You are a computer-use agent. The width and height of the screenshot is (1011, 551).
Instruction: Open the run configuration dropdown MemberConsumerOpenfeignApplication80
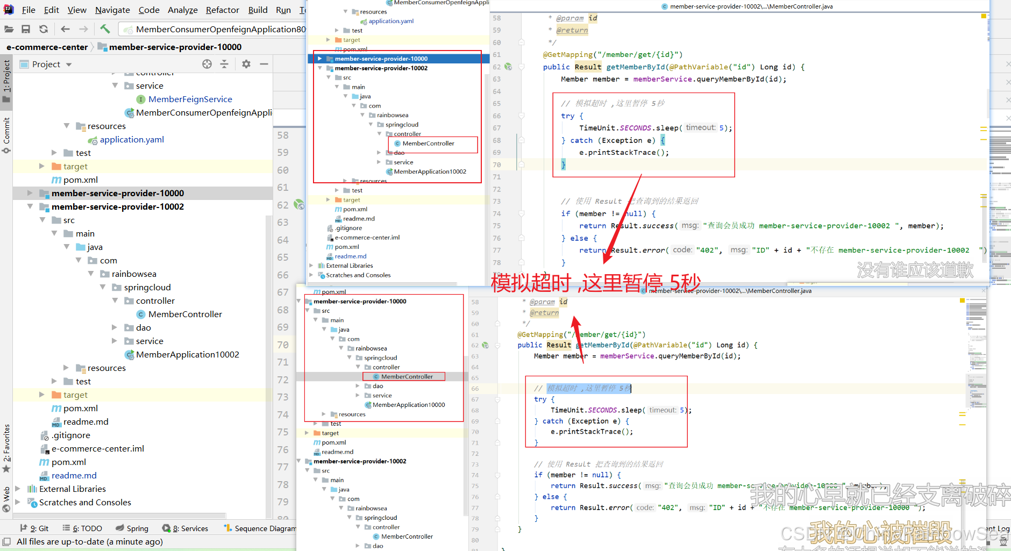coord(213,29)
